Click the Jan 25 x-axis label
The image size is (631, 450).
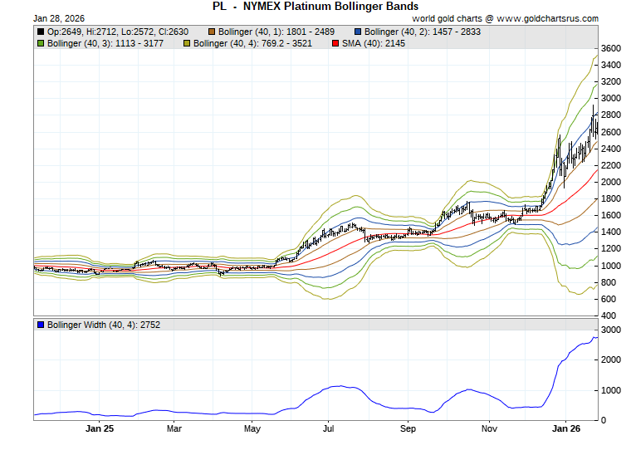pyautogui.click(x=99, y=429)
